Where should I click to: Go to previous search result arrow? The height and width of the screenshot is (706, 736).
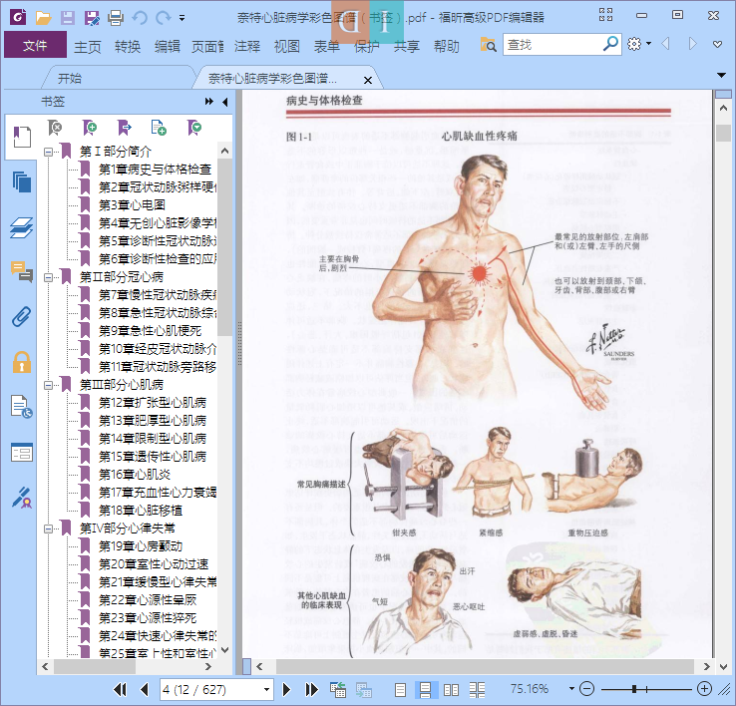click(665, 44)
